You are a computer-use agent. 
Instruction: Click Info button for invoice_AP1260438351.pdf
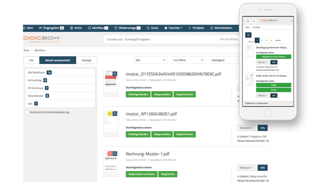(x=263, y=128)
